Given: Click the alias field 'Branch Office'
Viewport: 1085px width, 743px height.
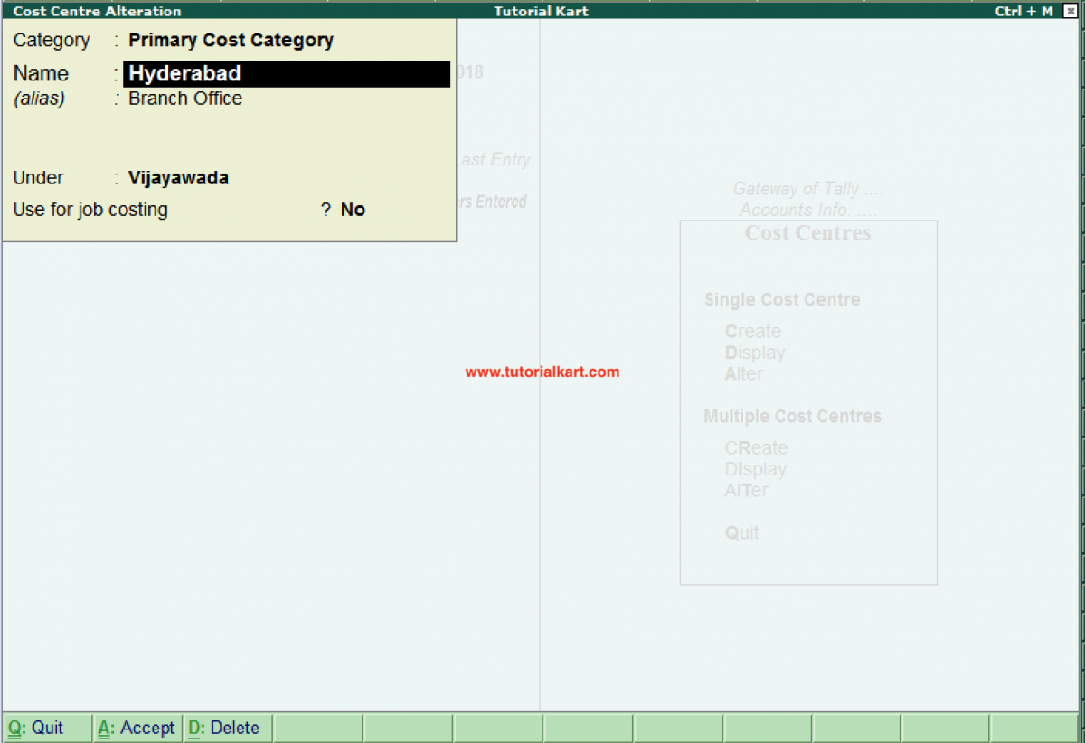Looking at the screenshot, I should coord(184,99).
